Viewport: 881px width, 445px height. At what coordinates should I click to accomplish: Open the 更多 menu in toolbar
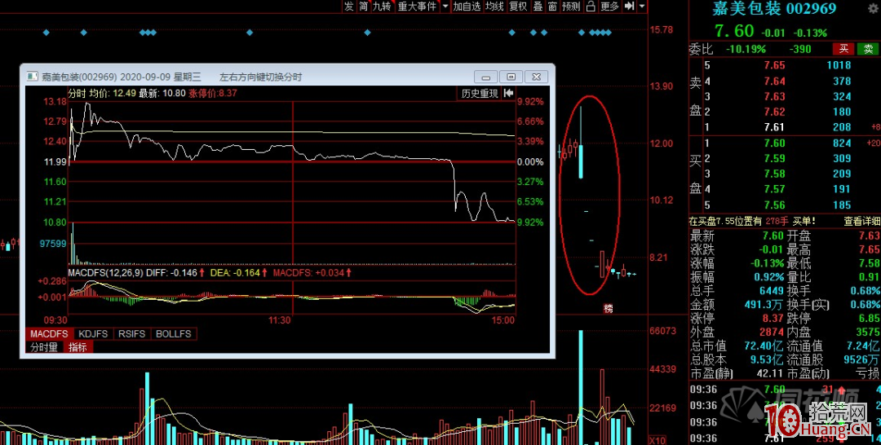(609, 7)
